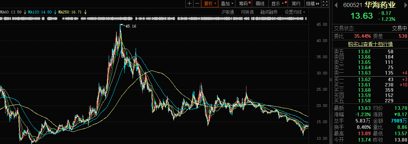Viewport: 408px width, 144px height.
Task: Zoom in the chart with plus button
Action: 190,4
